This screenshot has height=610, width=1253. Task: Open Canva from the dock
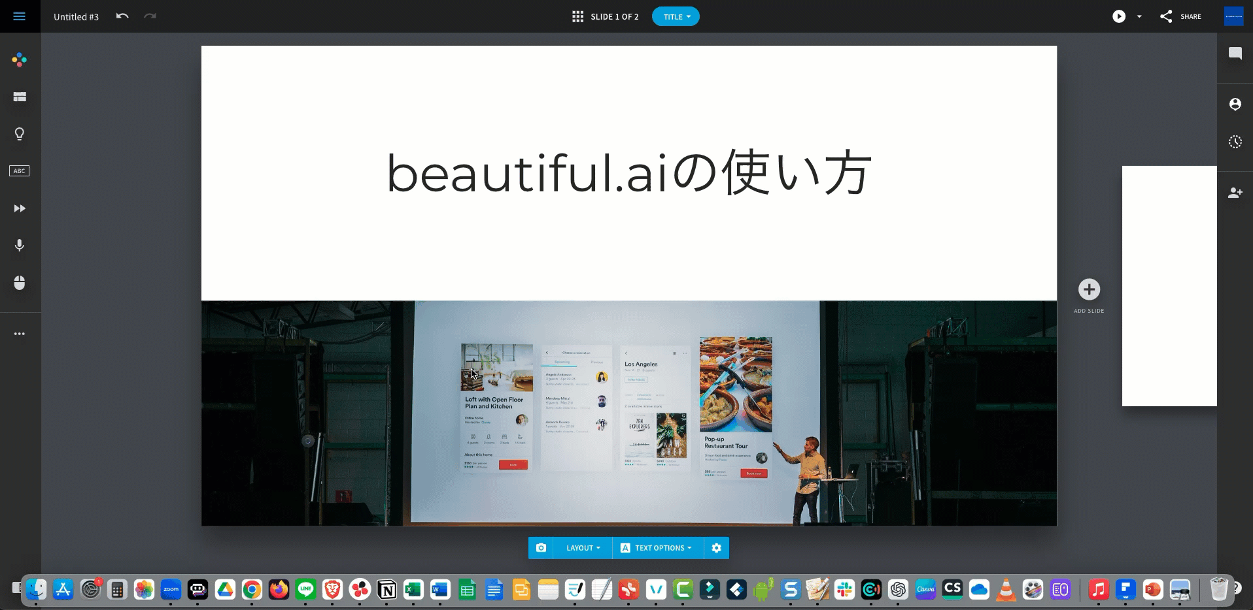pos(925,590)
